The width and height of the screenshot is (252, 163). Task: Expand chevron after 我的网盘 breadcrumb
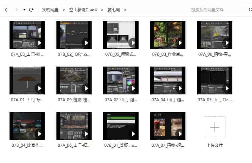(64, 10)
